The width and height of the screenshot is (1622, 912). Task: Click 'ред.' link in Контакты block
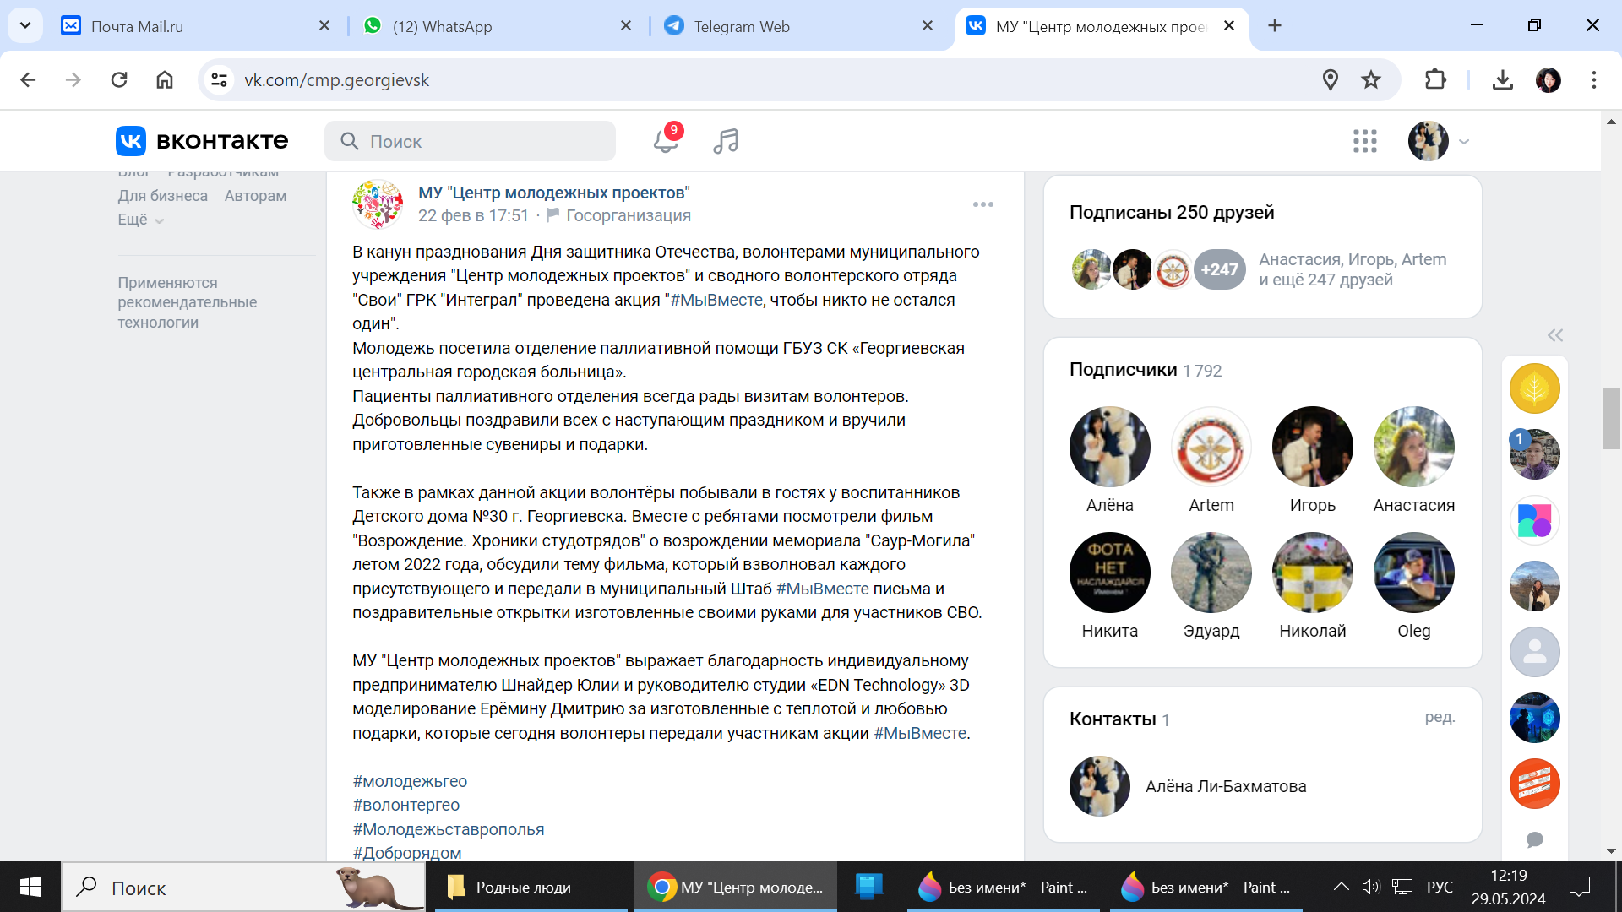click(x=1440, y=717)
